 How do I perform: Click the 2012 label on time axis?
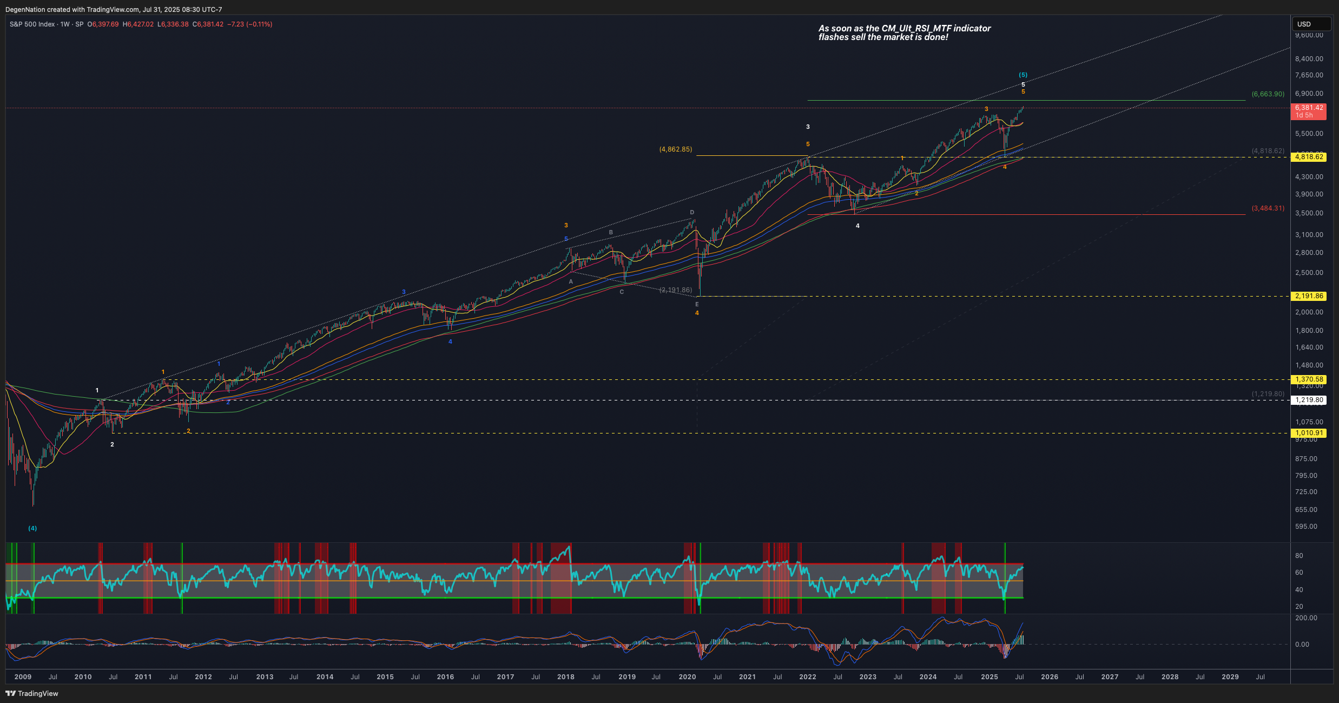click(x=203, y=676)
